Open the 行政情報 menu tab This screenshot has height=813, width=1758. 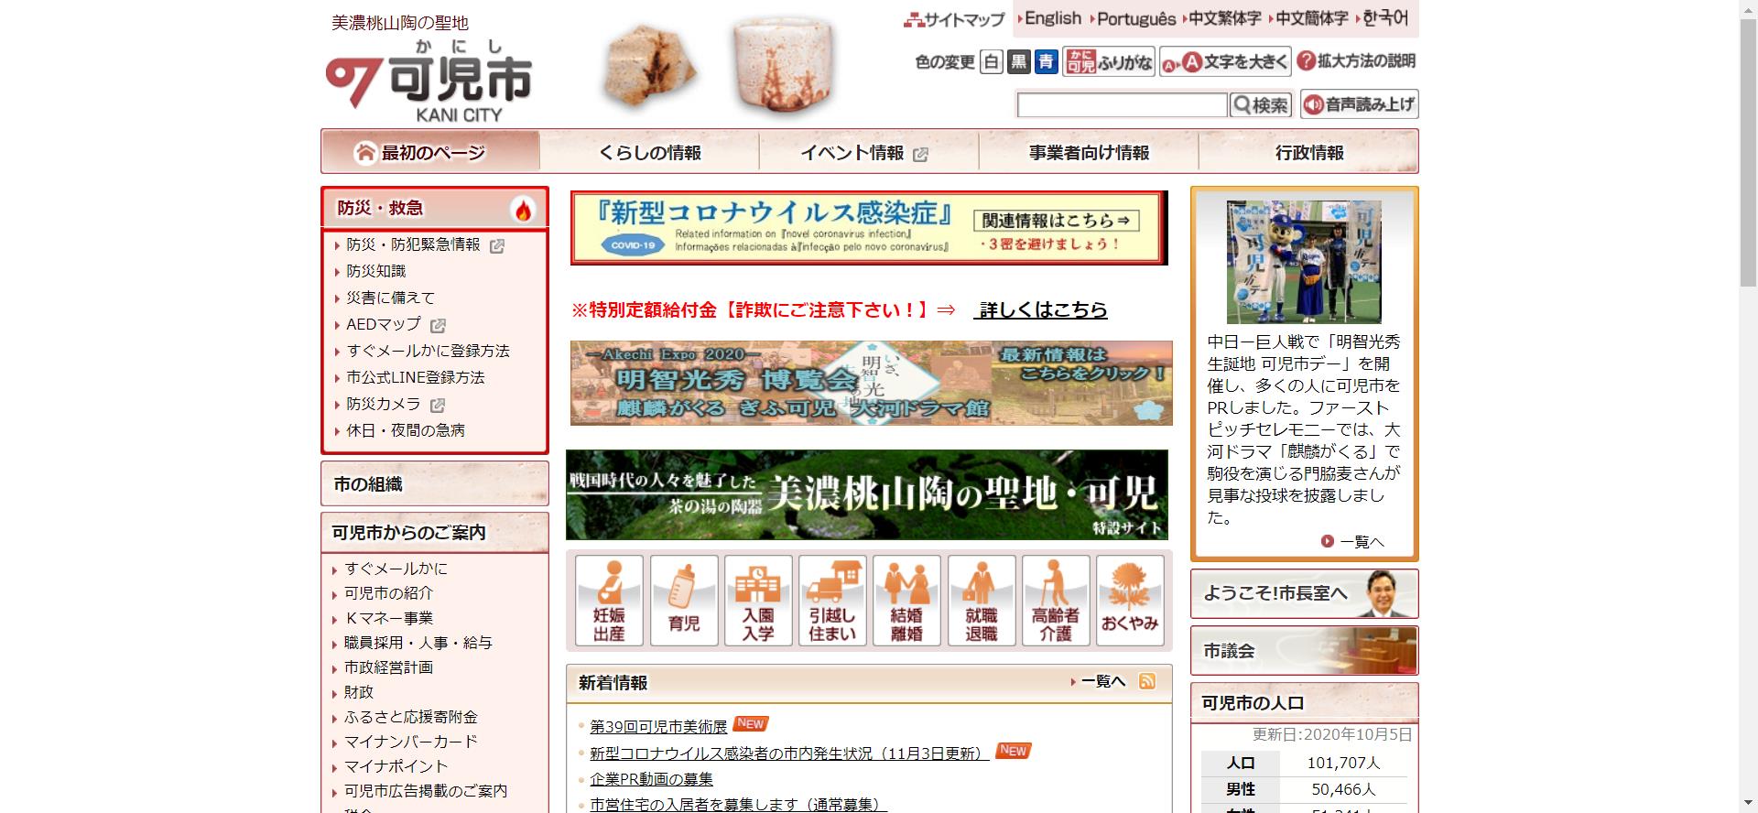[x=1308, y=152]
